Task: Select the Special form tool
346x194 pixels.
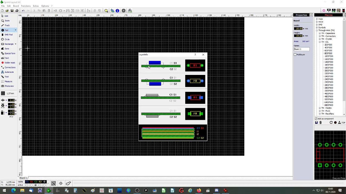Action: click(8, 53)
